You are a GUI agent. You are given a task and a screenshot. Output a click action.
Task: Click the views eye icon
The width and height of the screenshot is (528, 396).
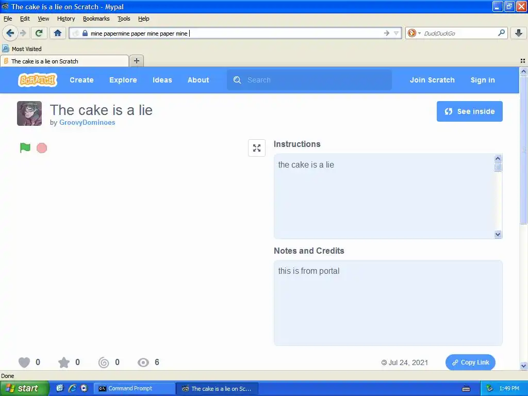coord(143,362)
